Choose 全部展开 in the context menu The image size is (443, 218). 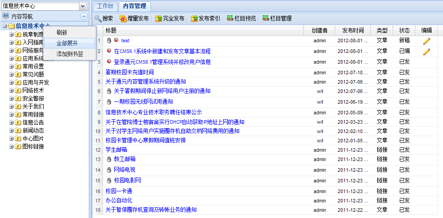coord(67,43)
